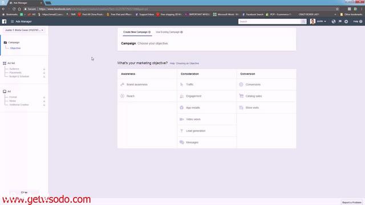Click the search magnifier icon
Image resolution: width=365 pixels, height=205 pixels.
(303, 22)
